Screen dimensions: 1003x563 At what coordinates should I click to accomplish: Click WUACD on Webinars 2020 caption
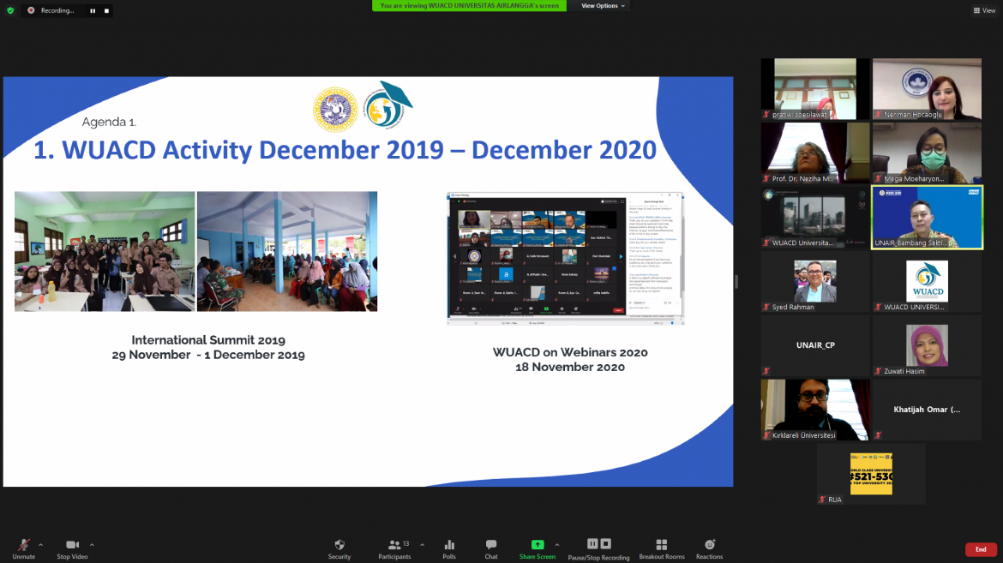tap(570, 360)
